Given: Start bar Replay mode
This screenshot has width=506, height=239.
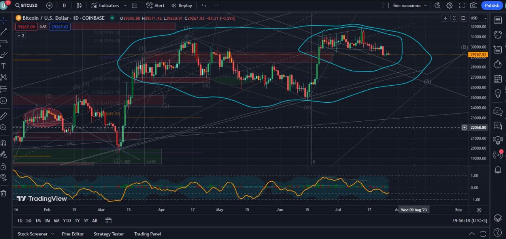Looking at the screenshot, I should pyautogui.click(x=182, y=6).
